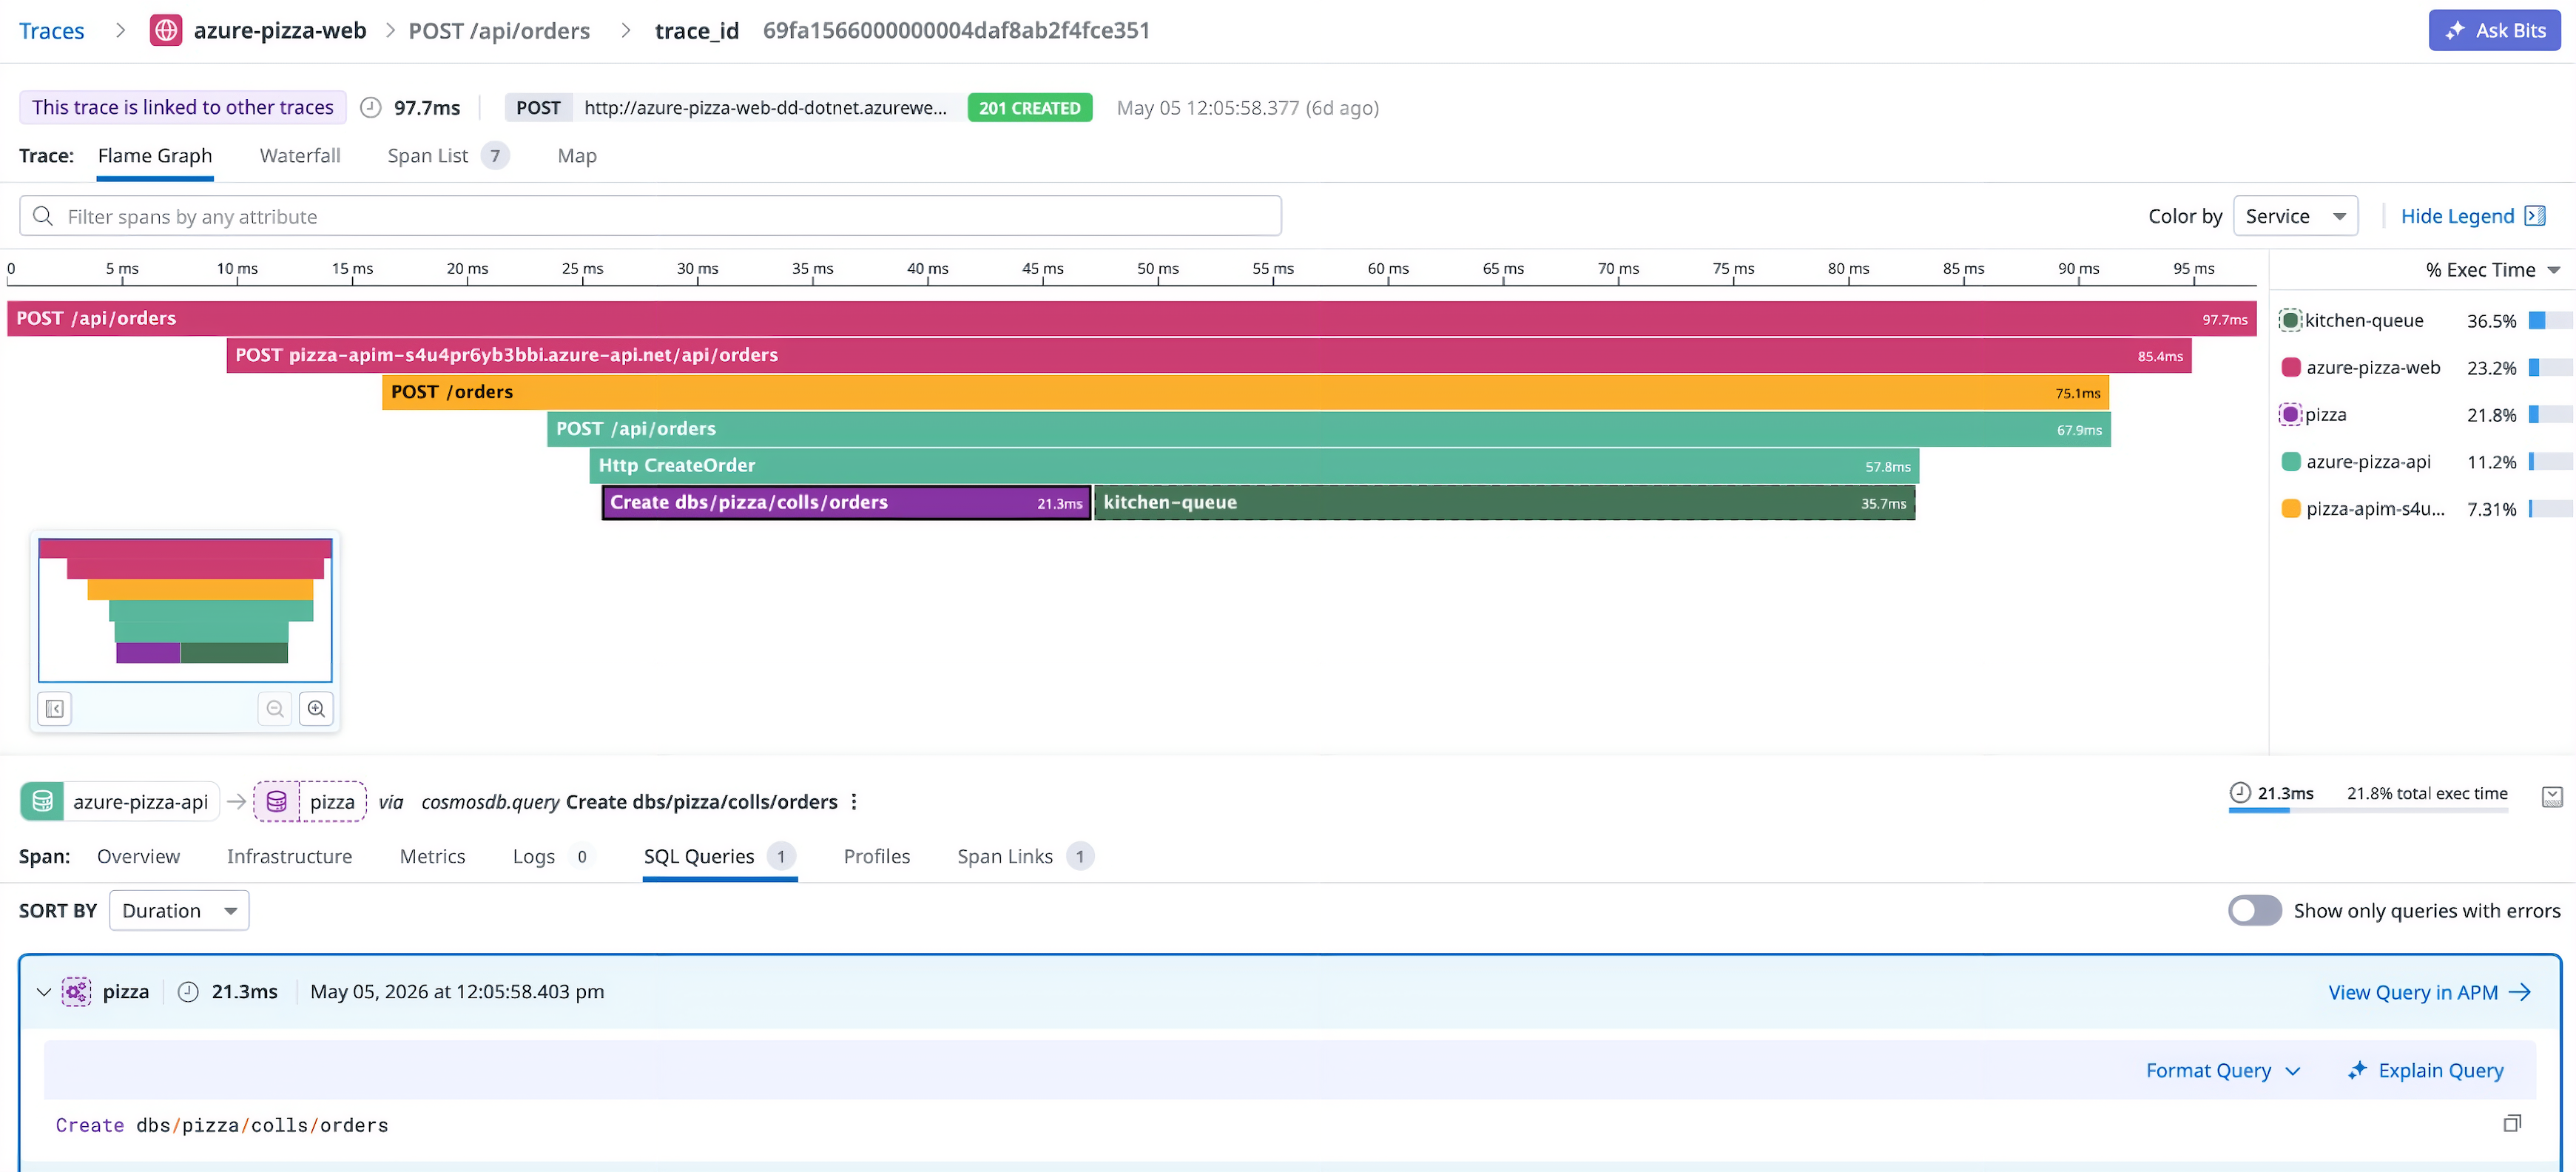2576x1172 pixels.
Task: Click the arrow icon after View Query in APM
Action: (x=2520, y=991)
